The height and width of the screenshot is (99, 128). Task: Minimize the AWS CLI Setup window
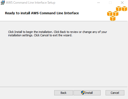(99, 3)
